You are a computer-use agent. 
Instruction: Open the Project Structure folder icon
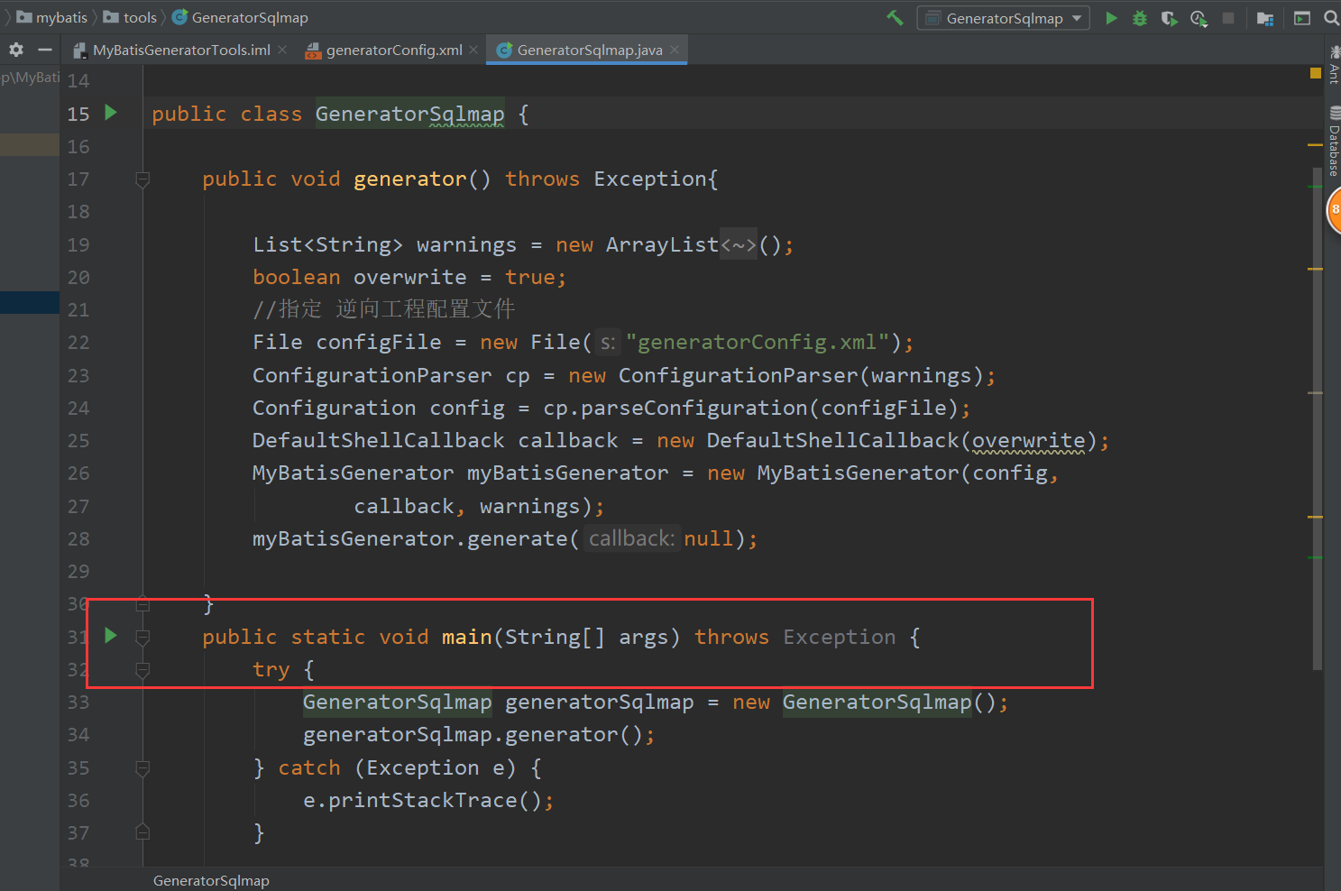pyautogui.click(x=1265, y=18)
